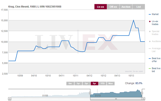Click the green Best live bid line icon
161x101 pixels.
point(150,68)
